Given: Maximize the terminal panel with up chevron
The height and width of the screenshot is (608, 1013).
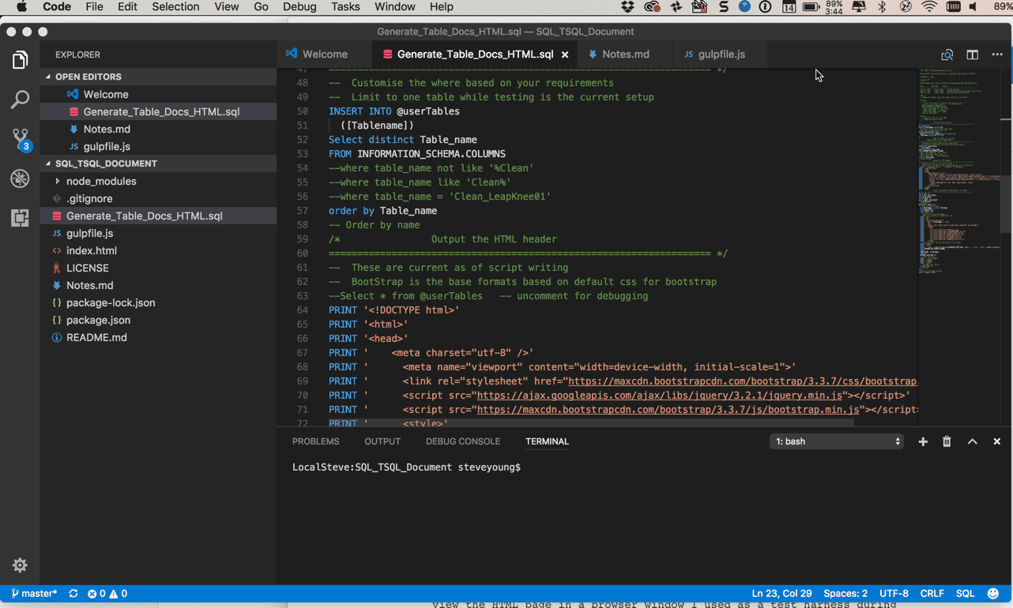Looking at the screenshot, I should (972, 441).
